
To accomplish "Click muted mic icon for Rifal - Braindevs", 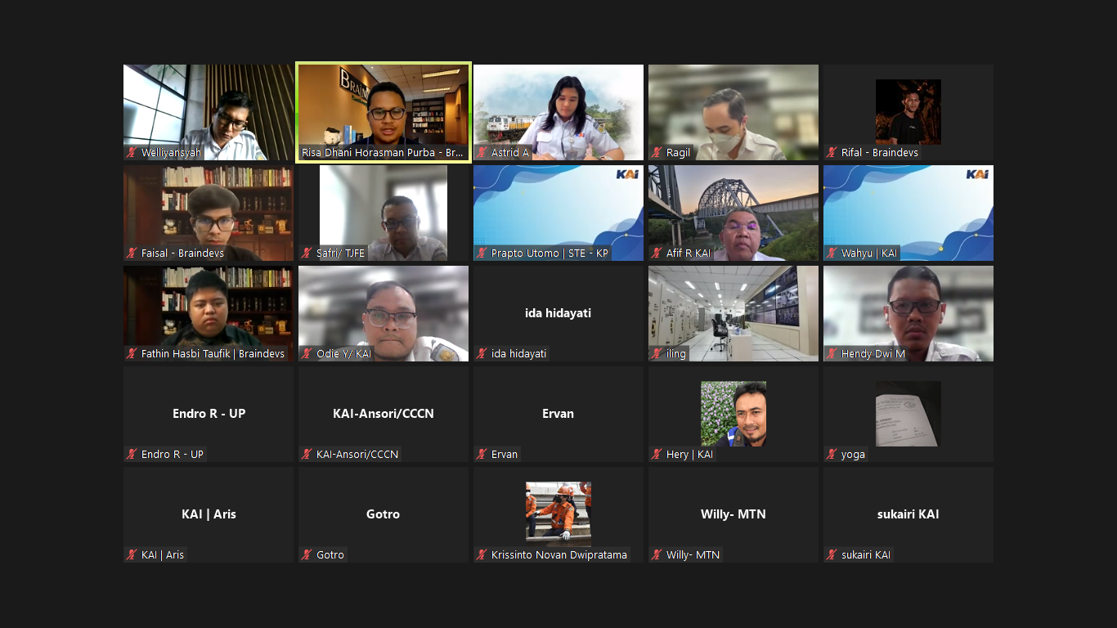I will (x=832, y=153).
